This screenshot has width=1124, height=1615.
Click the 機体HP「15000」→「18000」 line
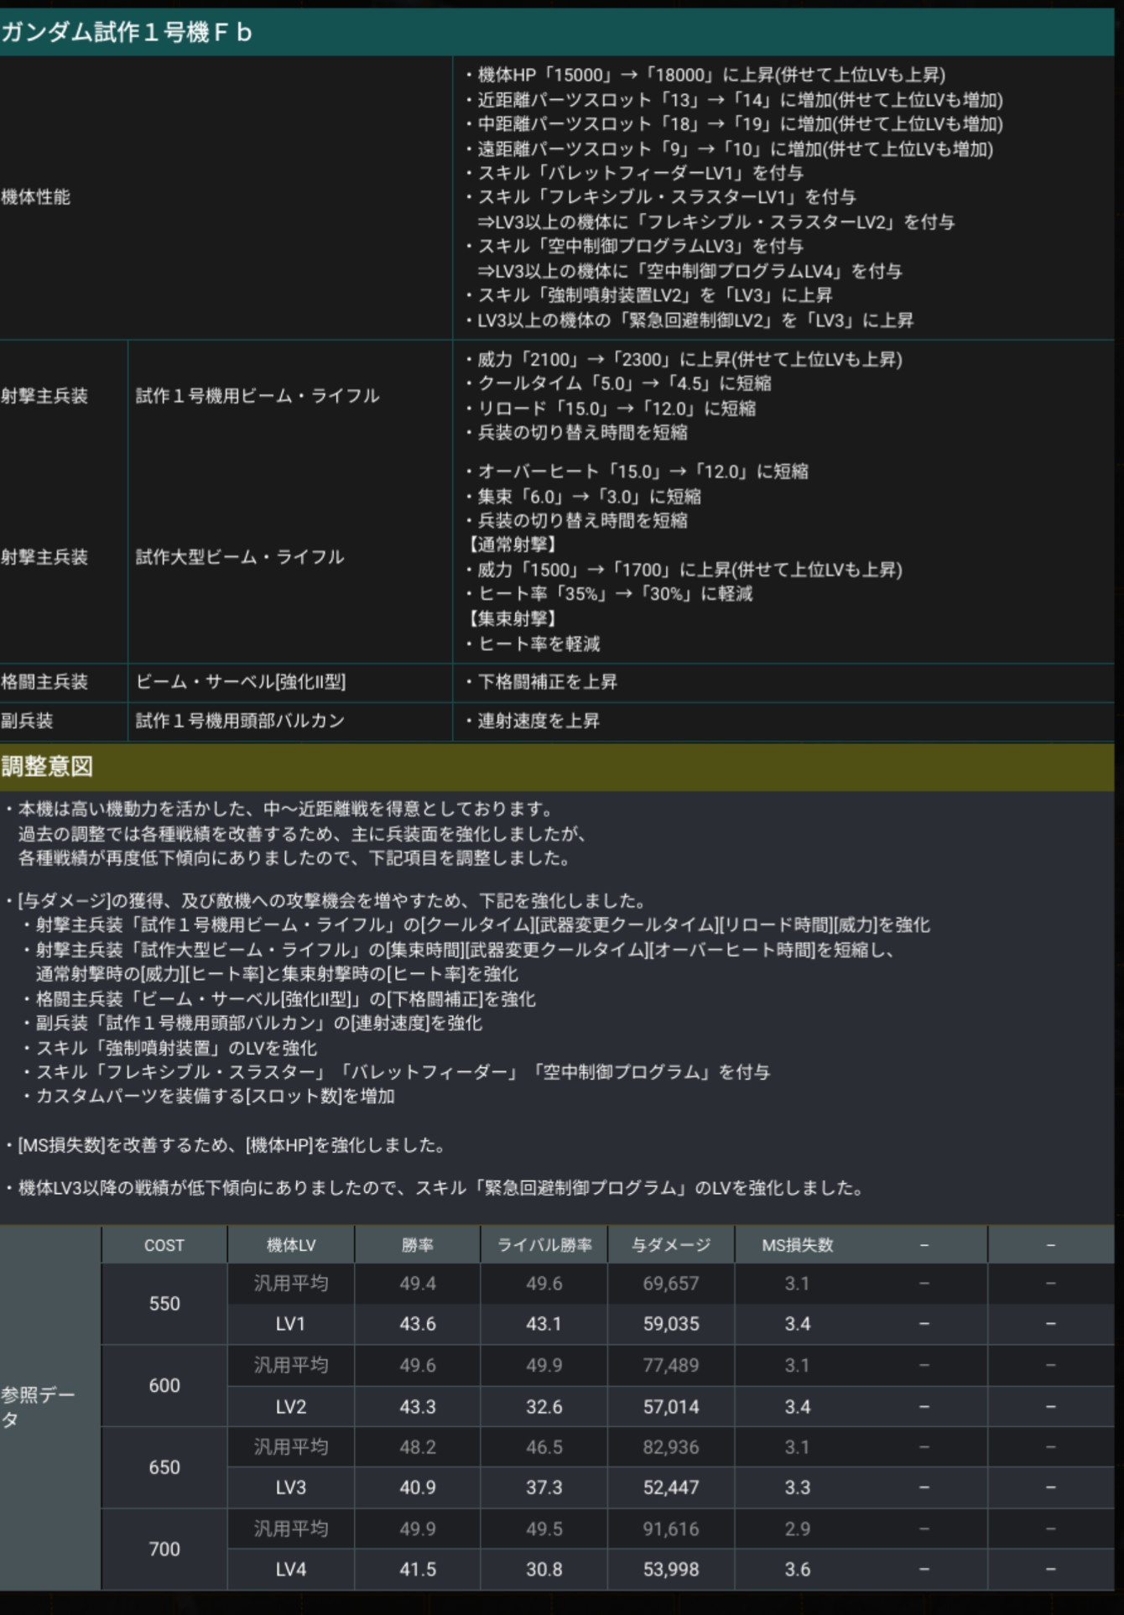705,75
